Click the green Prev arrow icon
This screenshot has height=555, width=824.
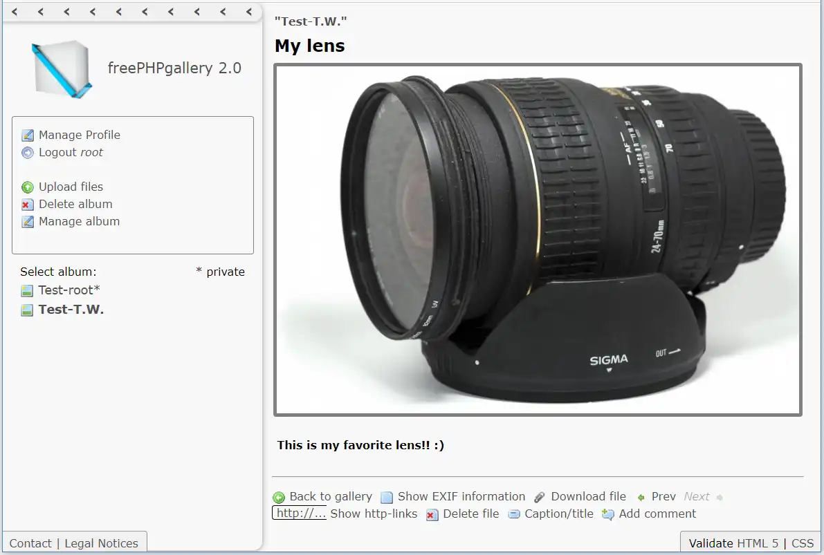click(x=641, y=497)
